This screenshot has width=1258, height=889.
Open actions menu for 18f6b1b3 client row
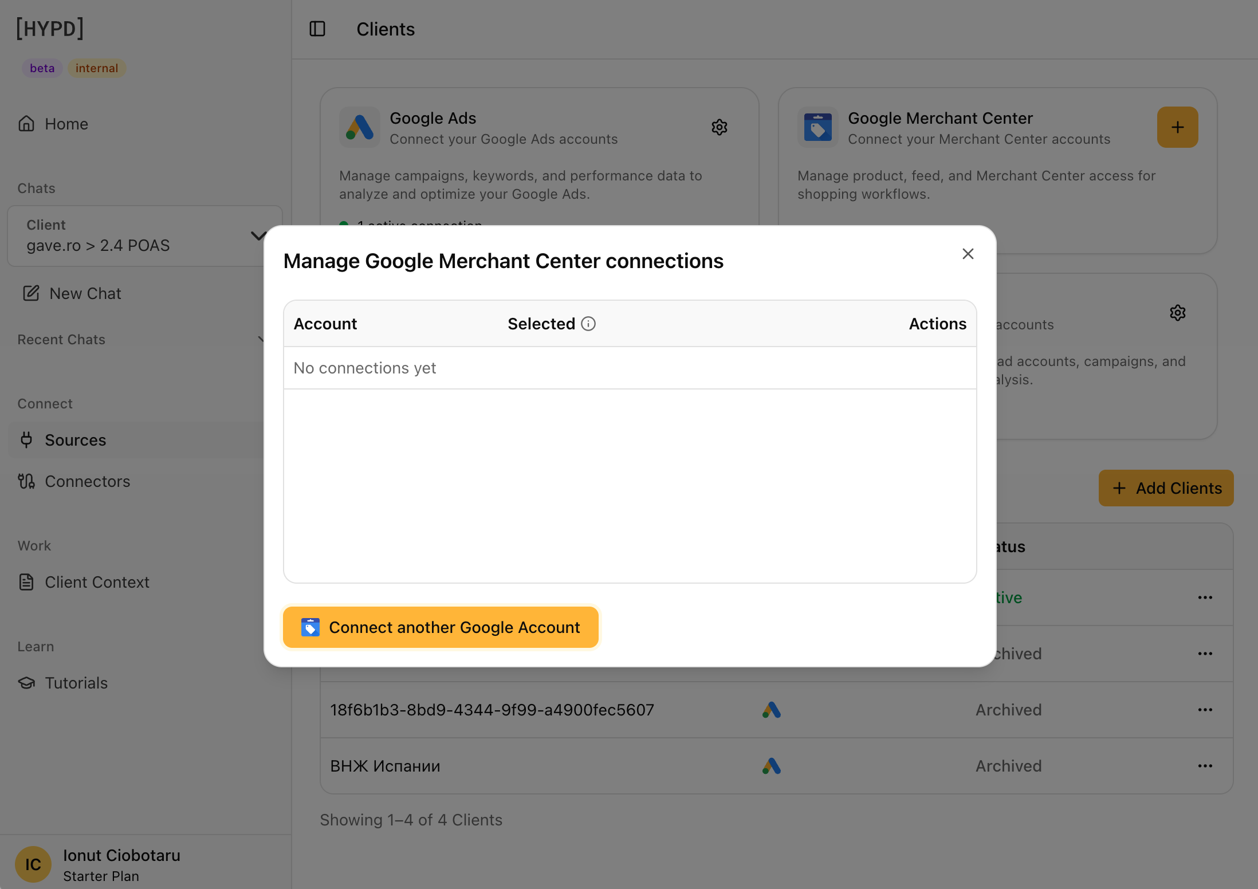click(x=1205, y=710)
